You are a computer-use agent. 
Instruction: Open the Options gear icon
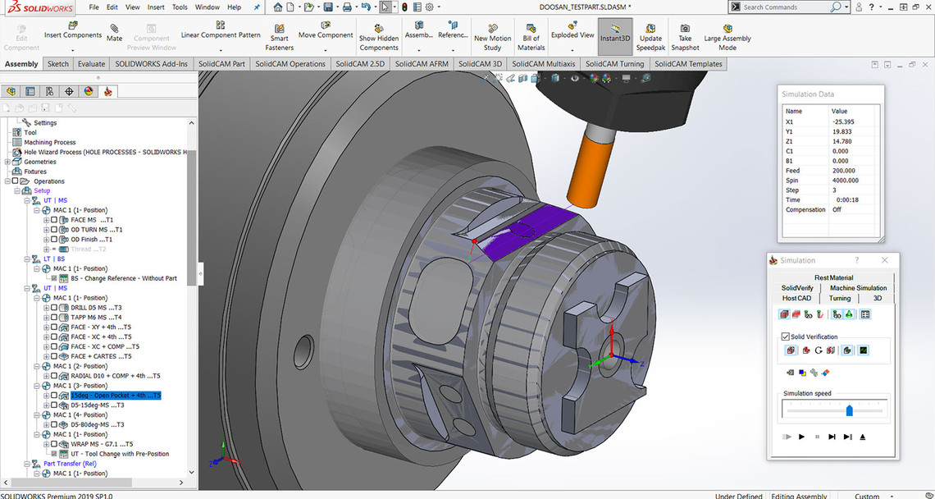429,7
